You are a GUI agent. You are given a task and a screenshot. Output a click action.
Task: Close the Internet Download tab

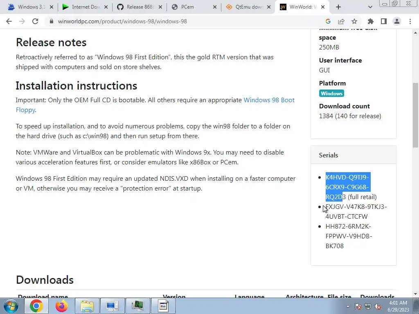[x=106, y=7]
